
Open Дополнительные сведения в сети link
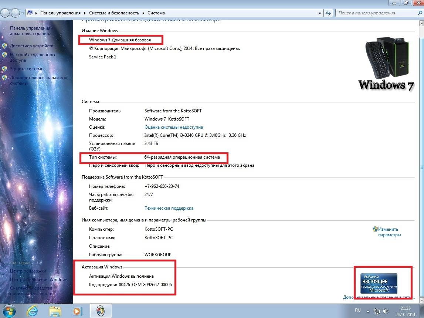coord(379,297)
